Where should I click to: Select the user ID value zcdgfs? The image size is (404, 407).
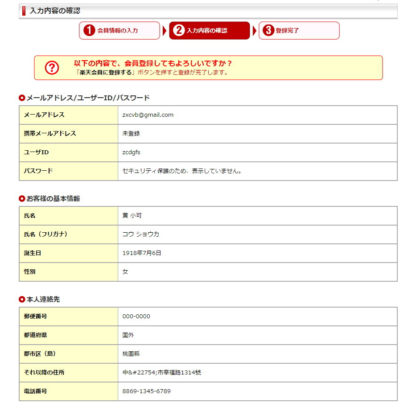click(x=132, y=152)
